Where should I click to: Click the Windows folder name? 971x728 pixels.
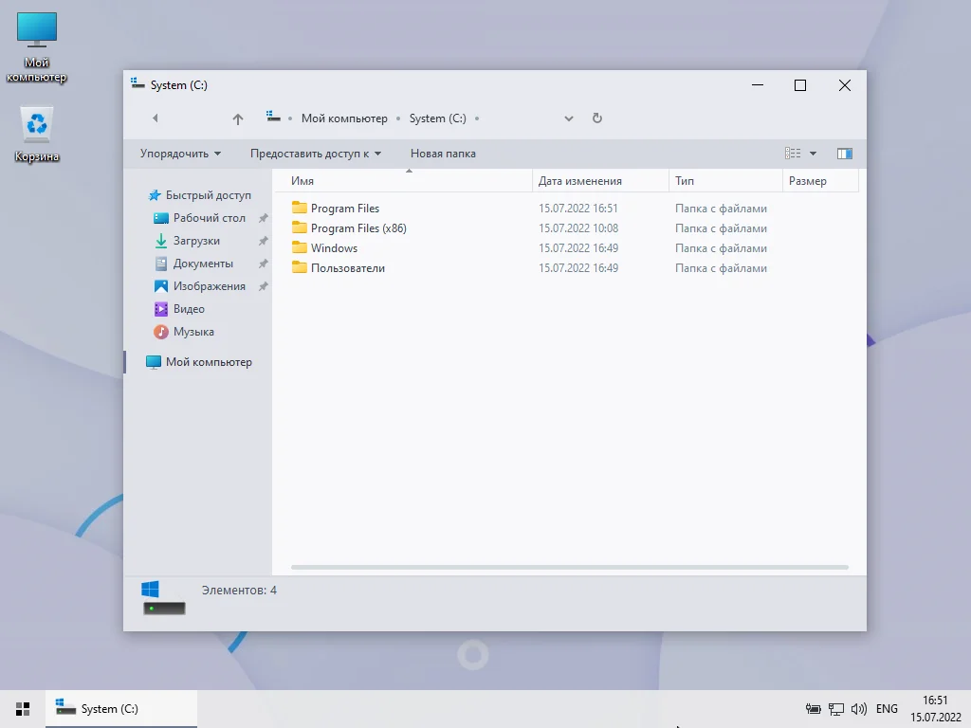coord(335,248)
